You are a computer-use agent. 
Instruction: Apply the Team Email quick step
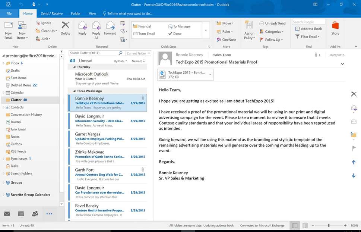point(144,34)
